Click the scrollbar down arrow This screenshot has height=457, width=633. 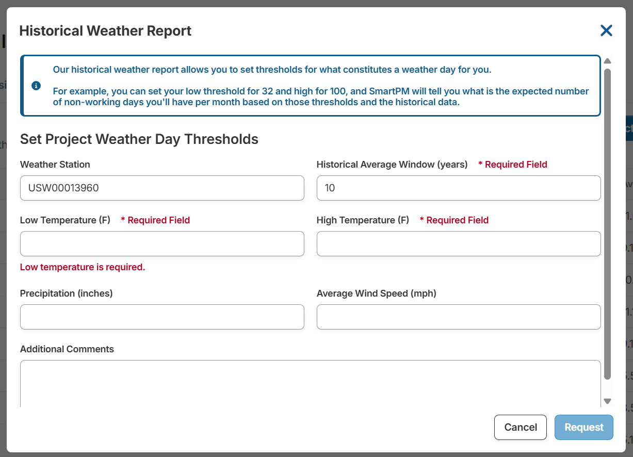(607, 401)
